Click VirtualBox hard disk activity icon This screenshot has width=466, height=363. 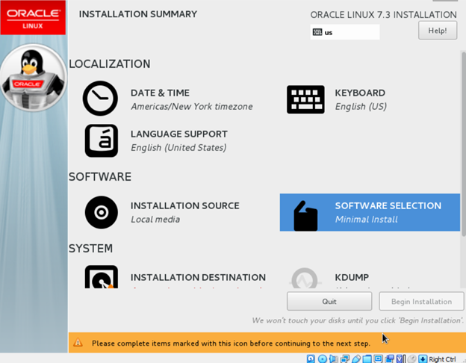[311, 359]
